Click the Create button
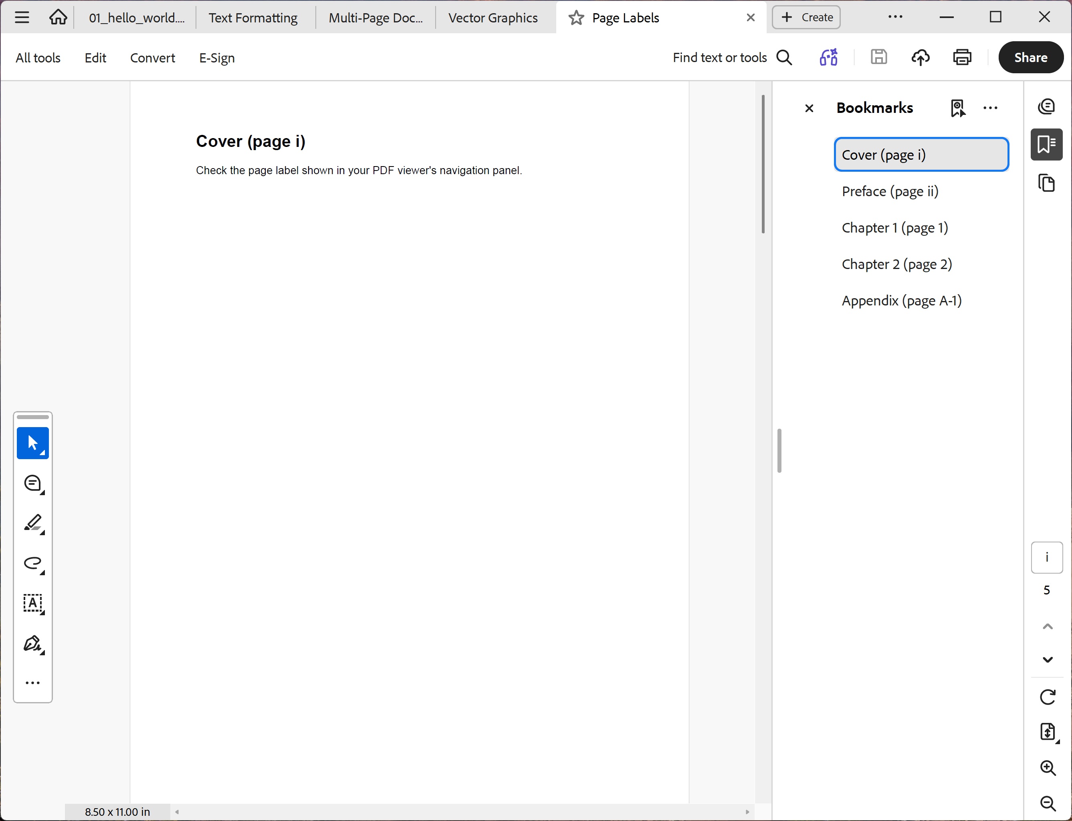1072x821 pixels. [806, 17]
